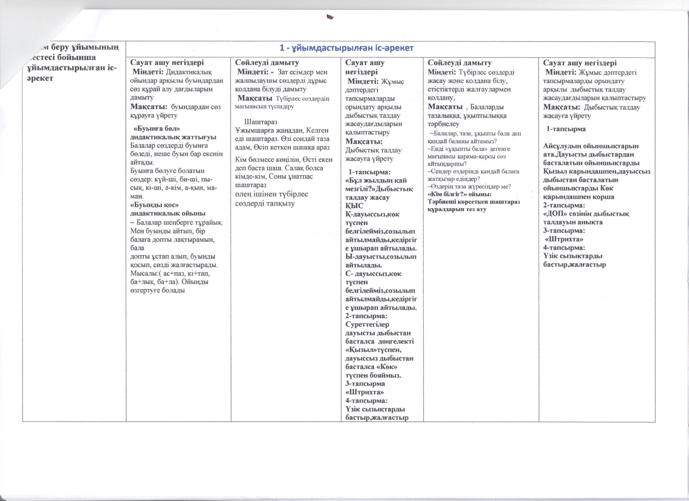Image resolution: width=689 pixels, height=501 pixels.
Task: Click '2-тапсырма:' in the third column
Action: tap(366, 316)
